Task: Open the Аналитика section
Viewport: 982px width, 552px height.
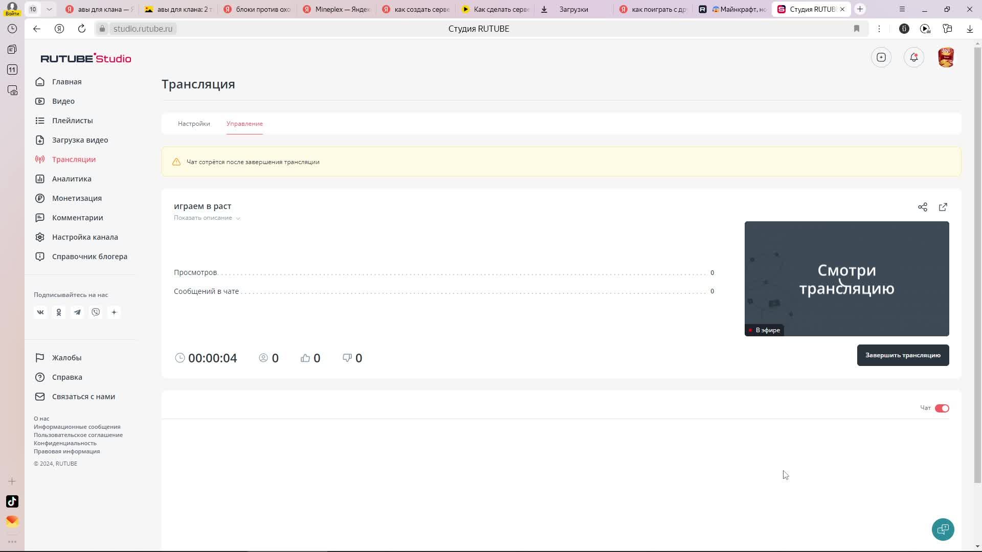Action: (x=72, y=179)
